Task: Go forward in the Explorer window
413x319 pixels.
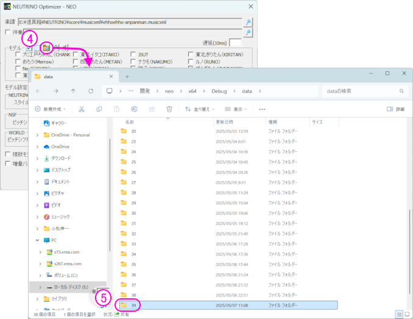Action: coord(56,91)
